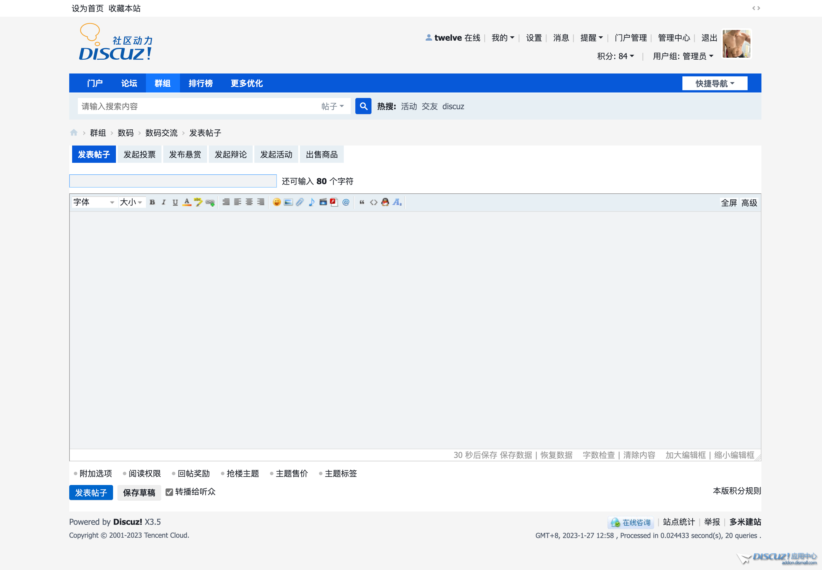
Task: Open the 大小 font size dropdown
Action: coord(131,202)
